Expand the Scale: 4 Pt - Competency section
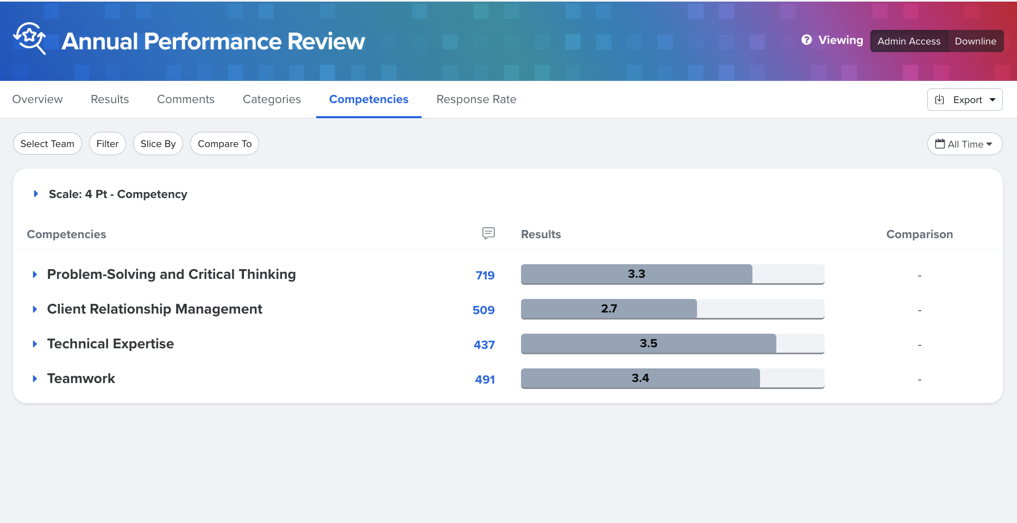Viewport: 1017px width, 523px height. coord(36,194)
